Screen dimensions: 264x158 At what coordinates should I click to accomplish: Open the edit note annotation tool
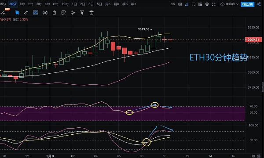coord(63,13)
